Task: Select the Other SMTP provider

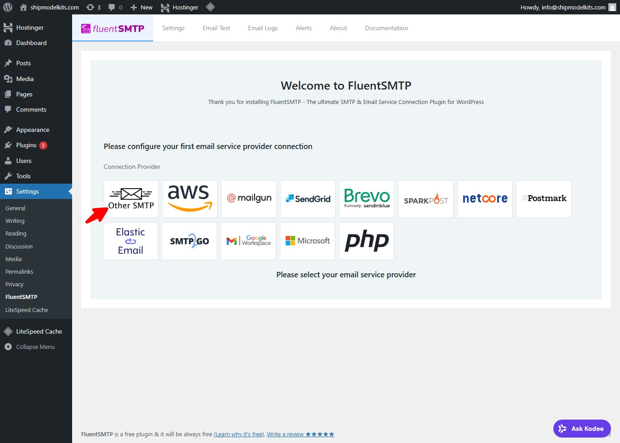Action: coord(131,199)
